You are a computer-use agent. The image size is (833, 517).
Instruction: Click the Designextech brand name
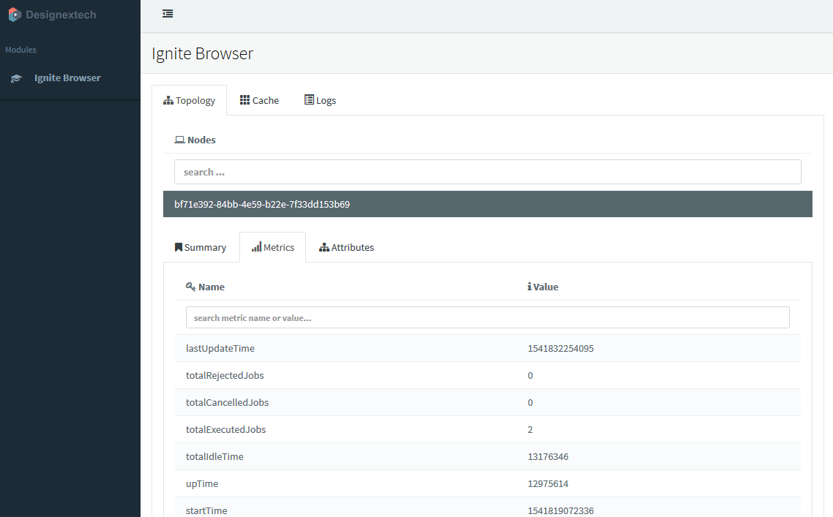61,15
